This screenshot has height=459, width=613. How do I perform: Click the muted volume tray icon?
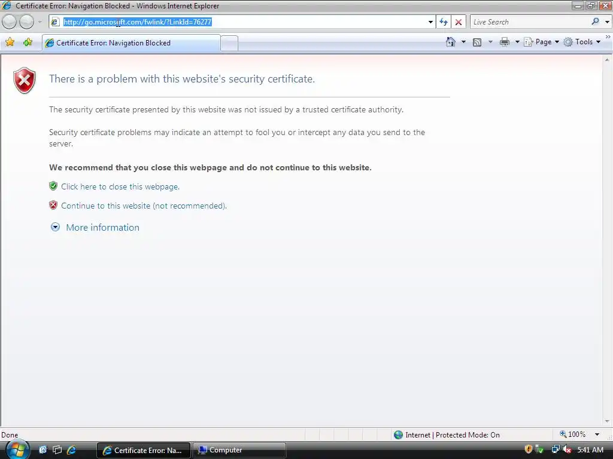click(x=567, y=449)
